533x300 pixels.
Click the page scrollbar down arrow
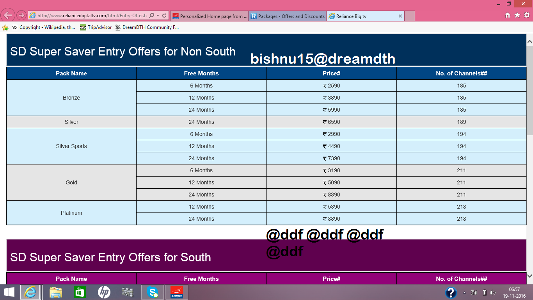pos(529,276)
